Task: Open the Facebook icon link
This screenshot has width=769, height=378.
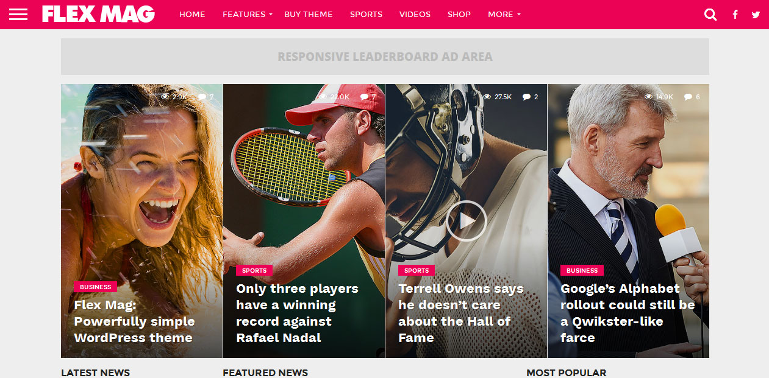Action: 735,15
